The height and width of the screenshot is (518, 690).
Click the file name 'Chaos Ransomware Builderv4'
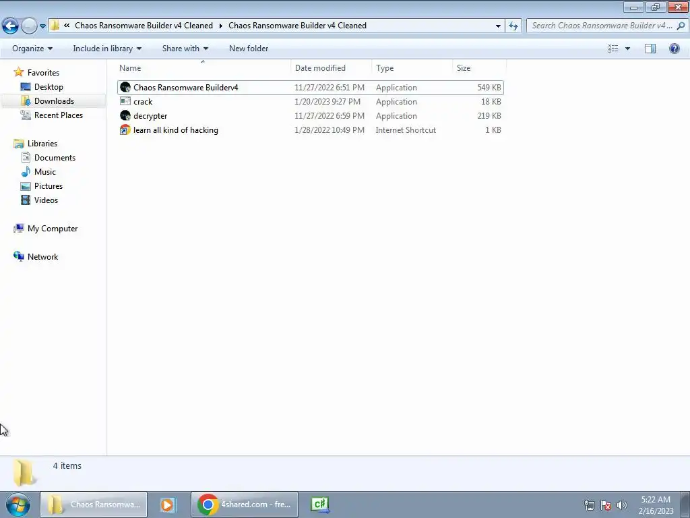point(186,87)
